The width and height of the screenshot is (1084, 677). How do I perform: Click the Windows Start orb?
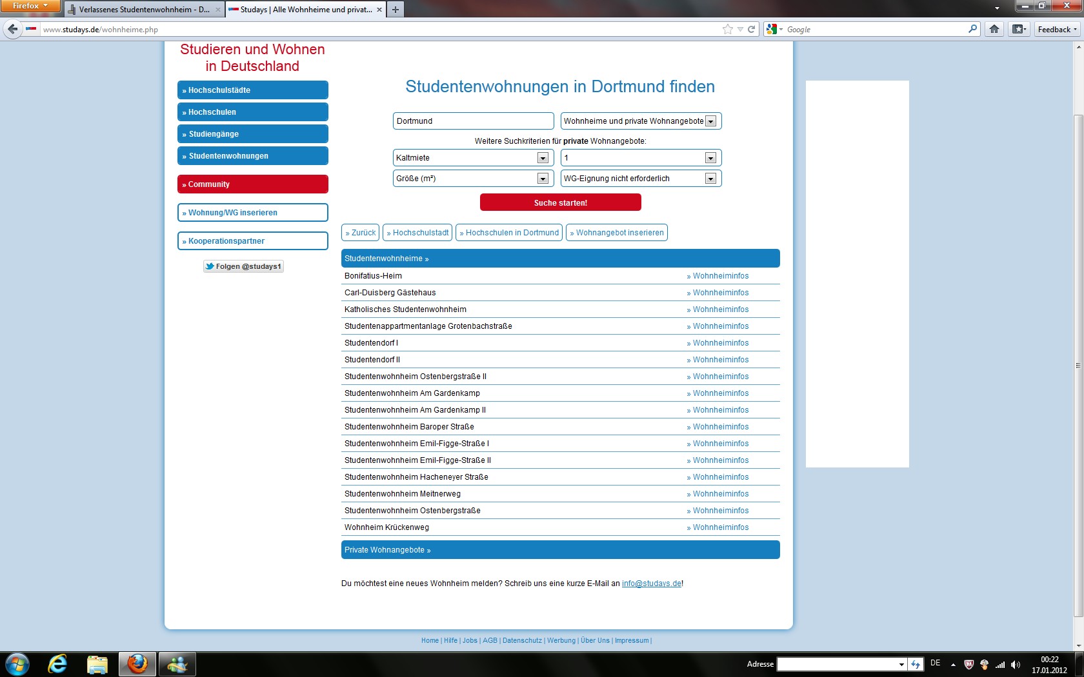(x=17, y=663)
